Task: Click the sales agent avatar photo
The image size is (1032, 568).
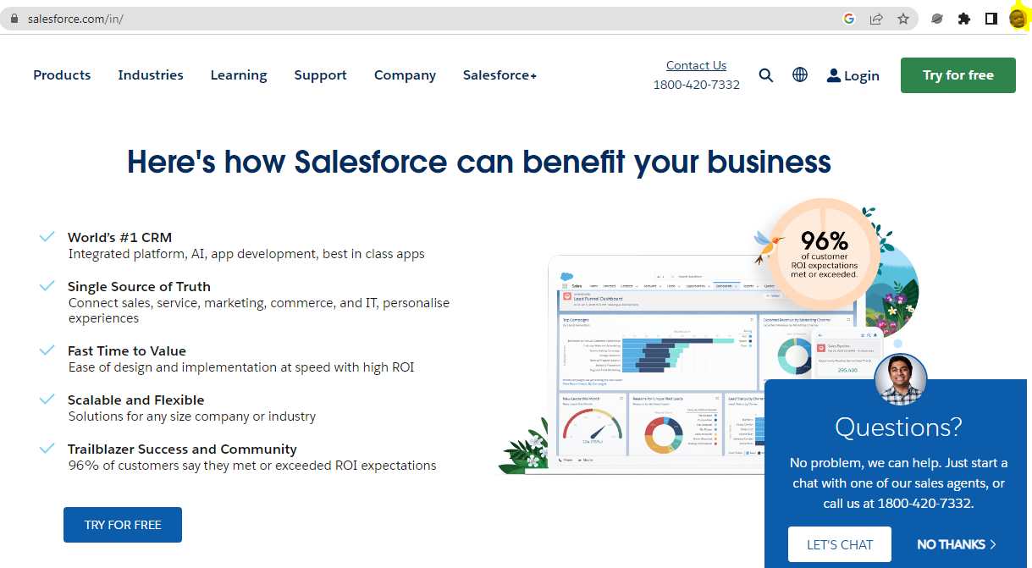Action: coord(901,380)
